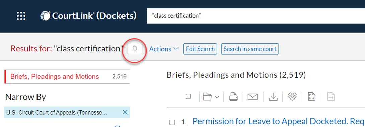This screenshot has width=365, height=127.
Task: Click Search in same court button
Action: click(250, 49)
